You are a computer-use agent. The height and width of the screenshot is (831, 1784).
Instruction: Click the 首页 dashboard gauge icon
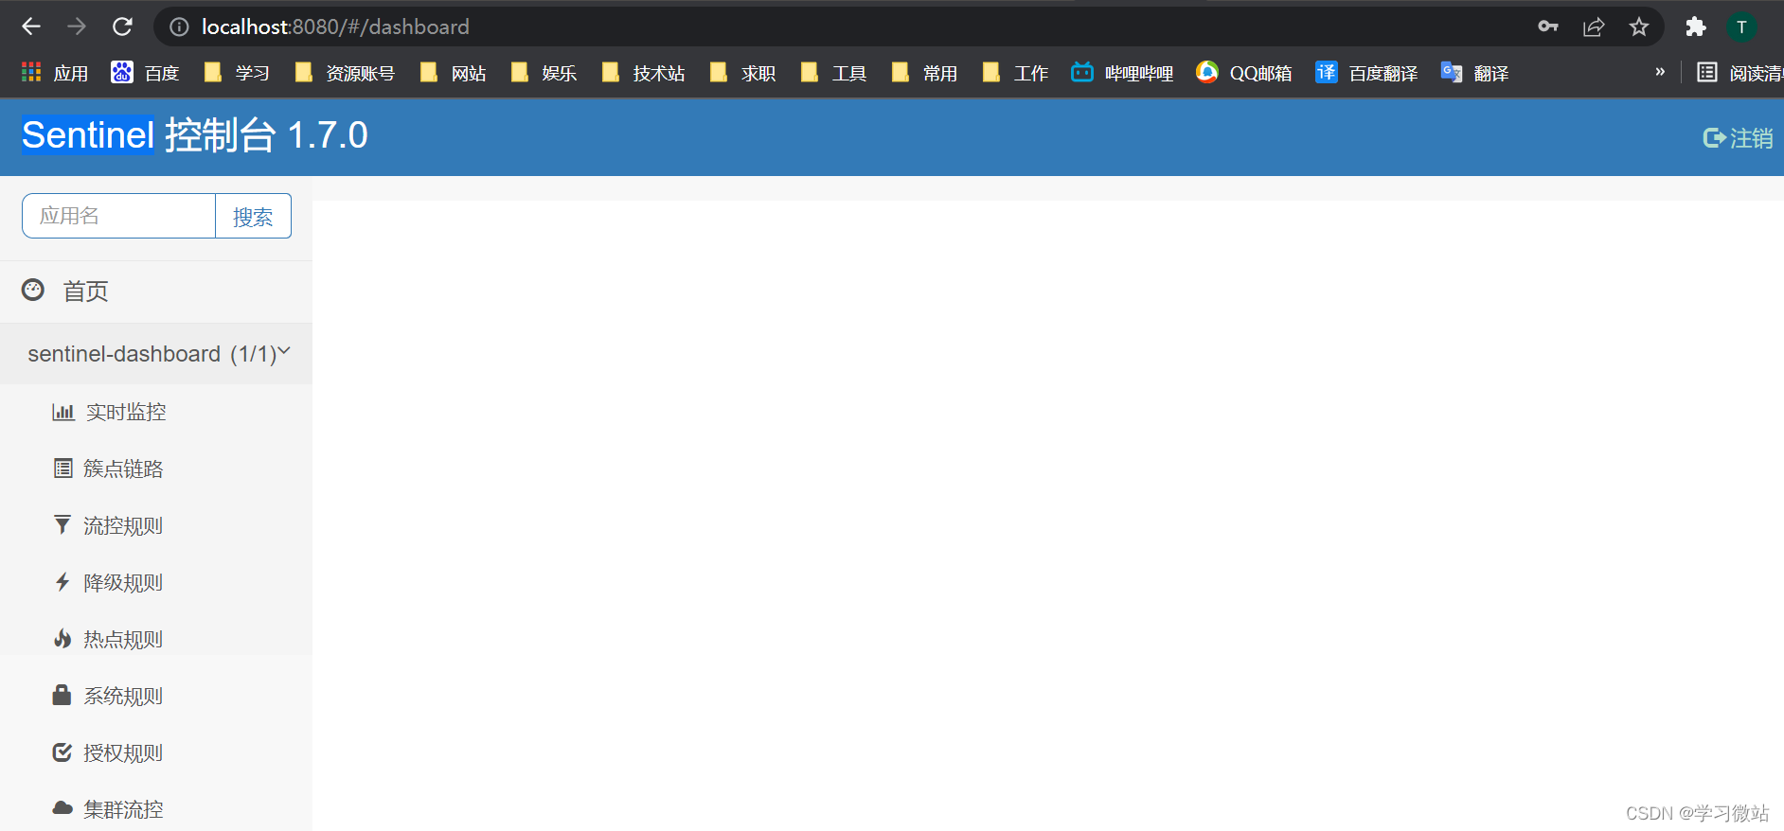[33, 290]
